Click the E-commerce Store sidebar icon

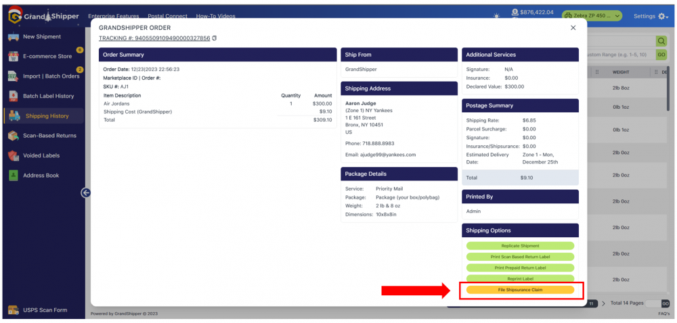13,57
